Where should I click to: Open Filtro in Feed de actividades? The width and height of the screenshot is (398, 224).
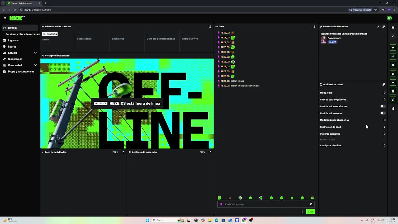pos(115,152)
